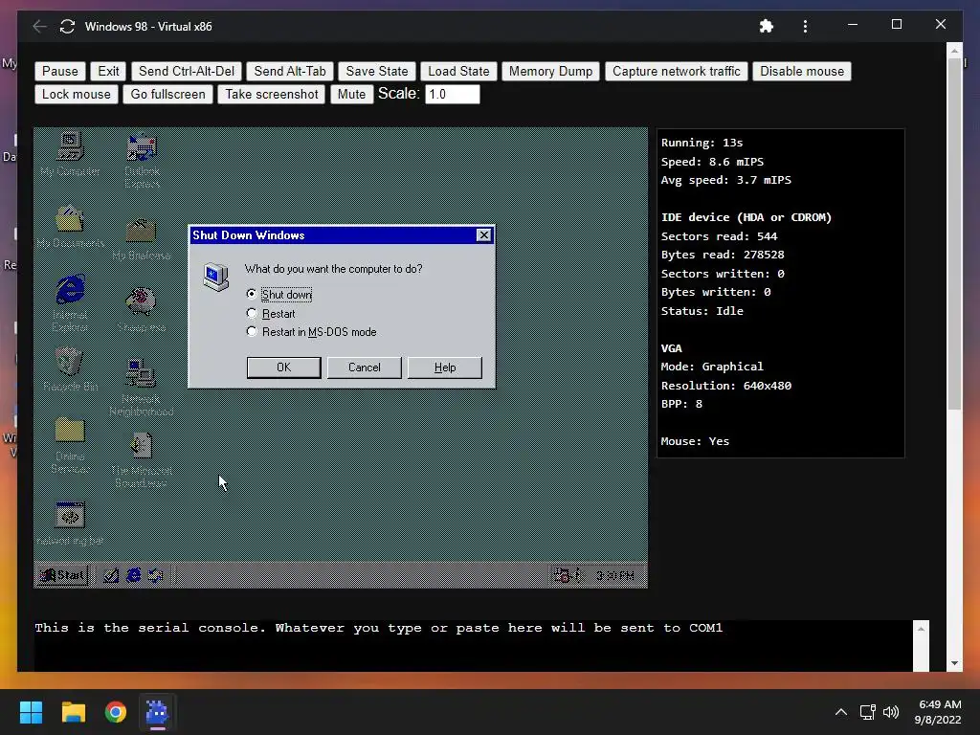Click the computer icon in Shut Down dialog
This screenshot has height=735, width=980.
[x=215, y=277]
